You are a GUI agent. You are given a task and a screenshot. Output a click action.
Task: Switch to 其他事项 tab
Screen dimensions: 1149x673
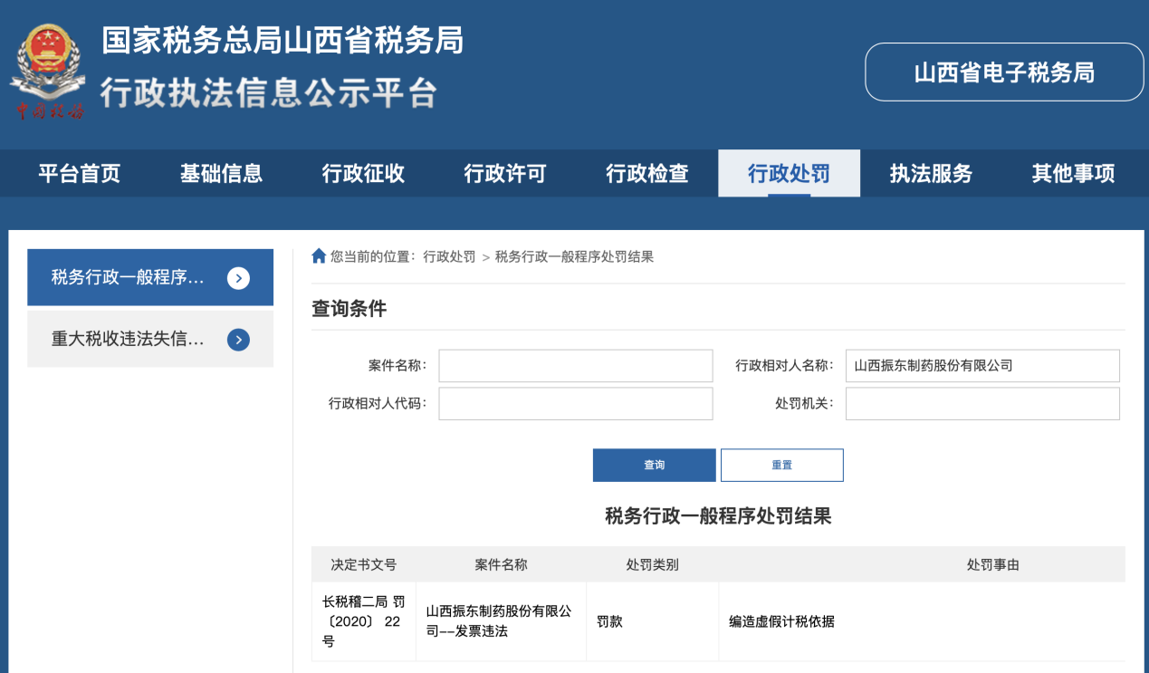coord(1073,173)
